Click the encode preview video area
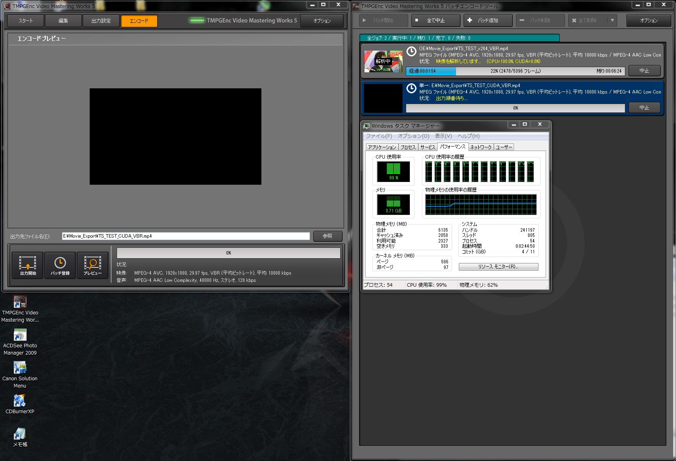Screen dimensions: 676x461 [175, 137]
